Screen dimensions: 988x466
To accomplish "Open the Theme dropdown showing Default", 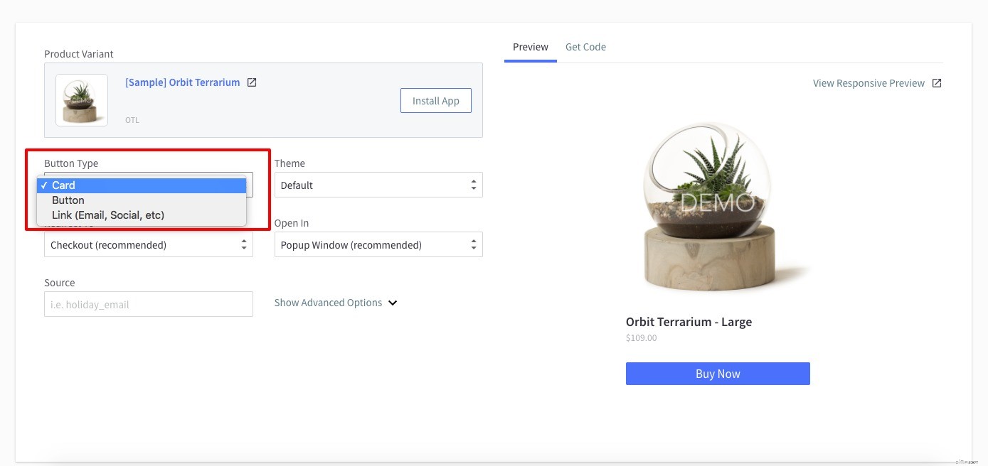I will click(378, 185).
